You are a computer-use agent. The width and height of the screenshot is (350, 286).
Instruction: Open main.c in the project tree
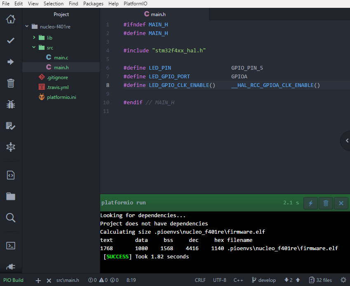(x=61, y=58)
